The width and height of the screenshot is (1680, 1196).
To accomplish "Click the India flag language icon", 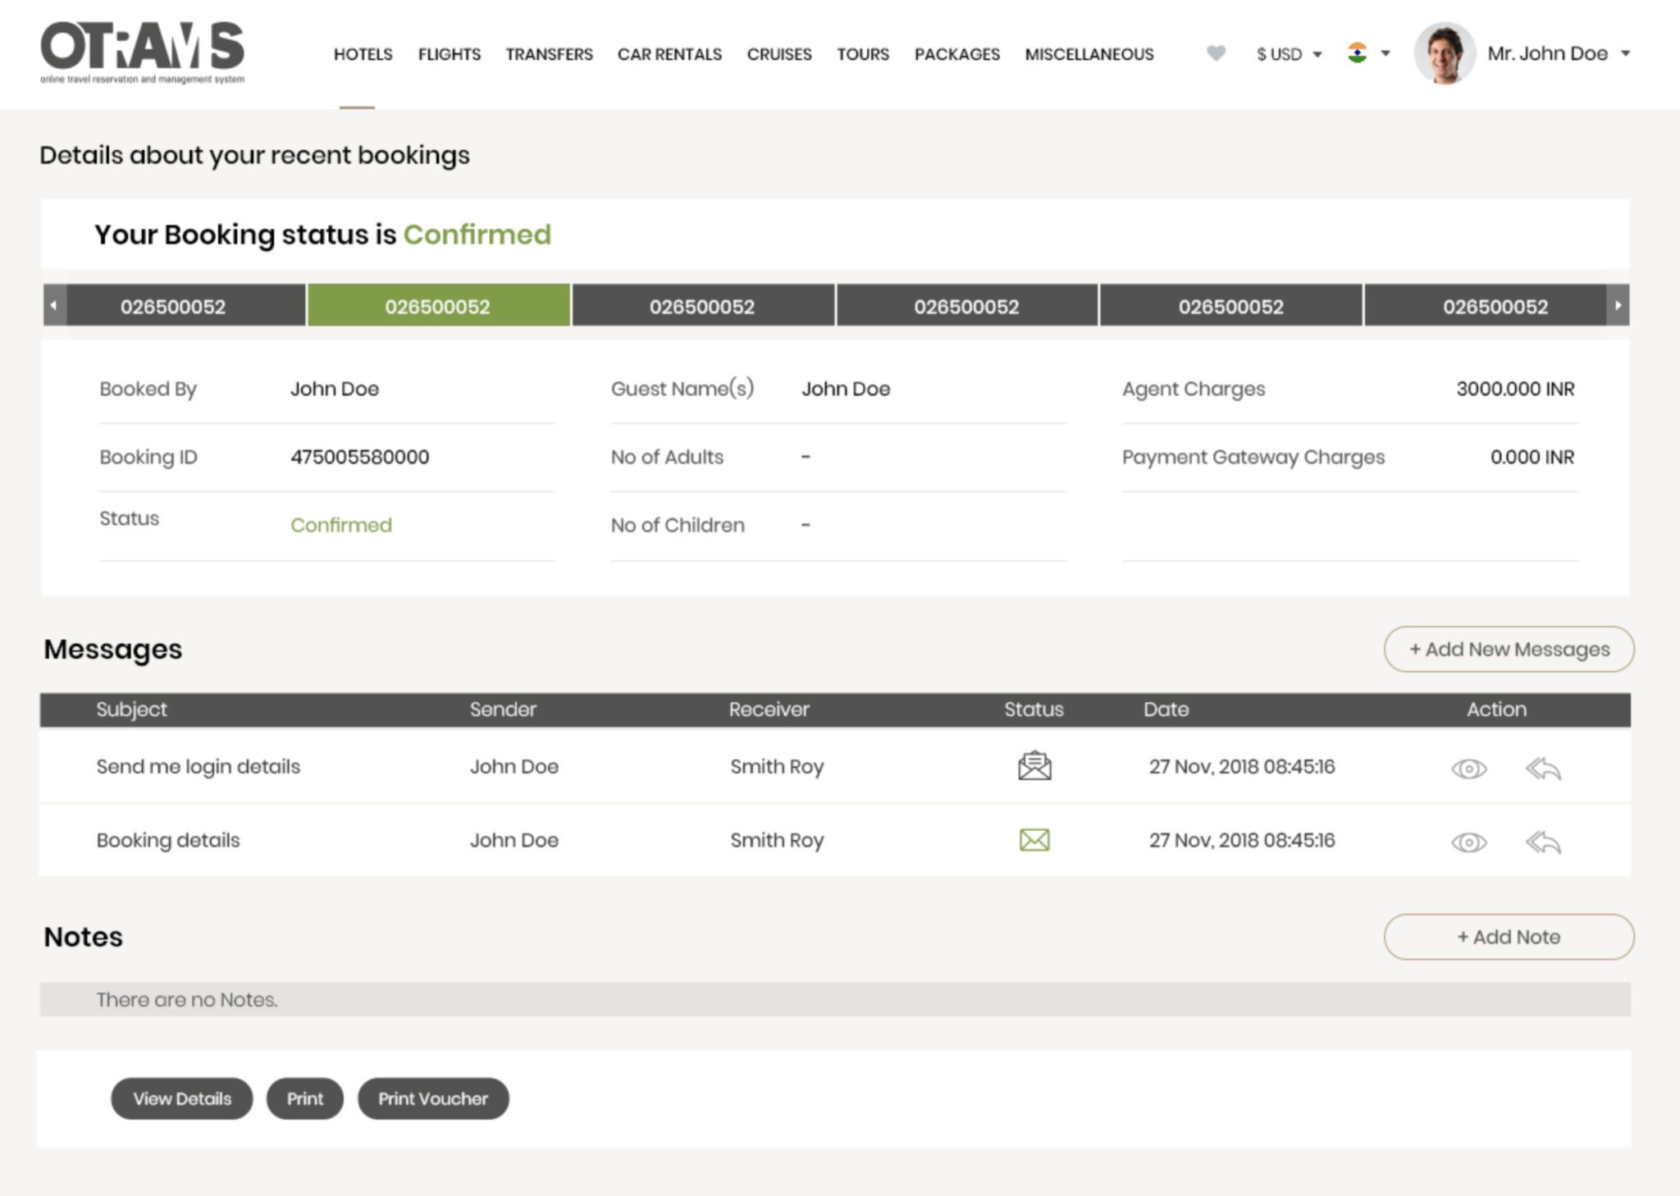I will (x=1357, y=53).
